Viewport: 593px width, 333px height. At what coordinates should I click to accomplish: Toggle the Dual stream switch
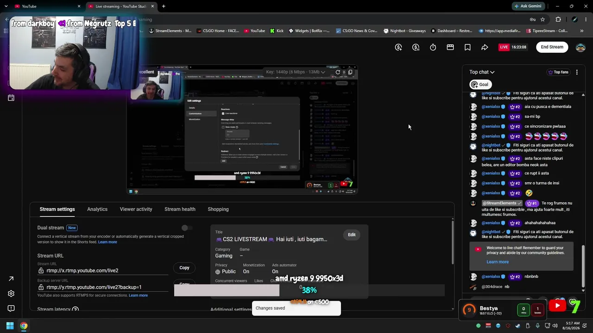coord(186,228)
